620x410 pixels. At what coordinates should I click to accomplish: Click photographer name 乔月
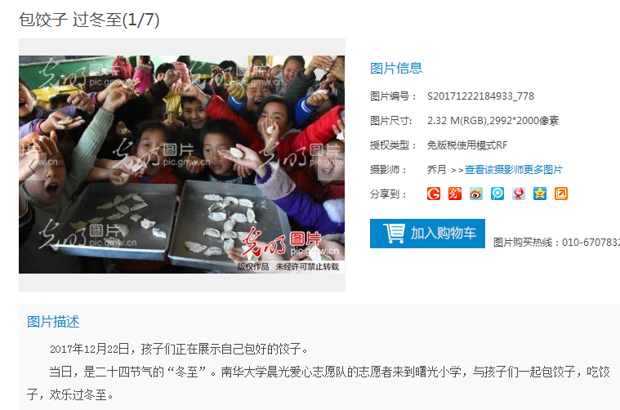click(436, 170)
